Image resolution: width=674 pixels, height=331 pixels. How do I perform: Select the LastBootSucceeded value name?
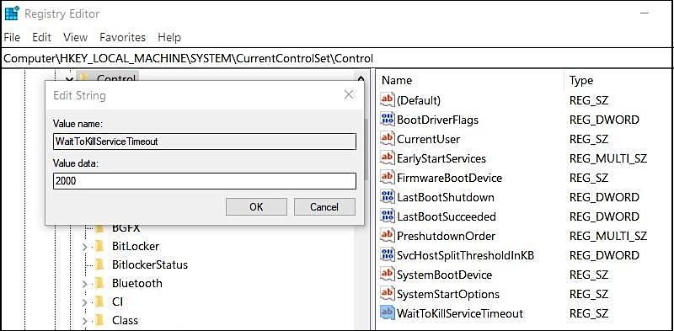coord(447,216)
